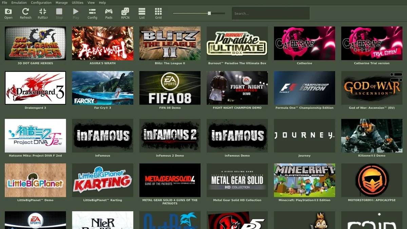Select the Killzone 3 Demo cover
This screenshot has width=407, height=229.
click(x=372, y=136)
